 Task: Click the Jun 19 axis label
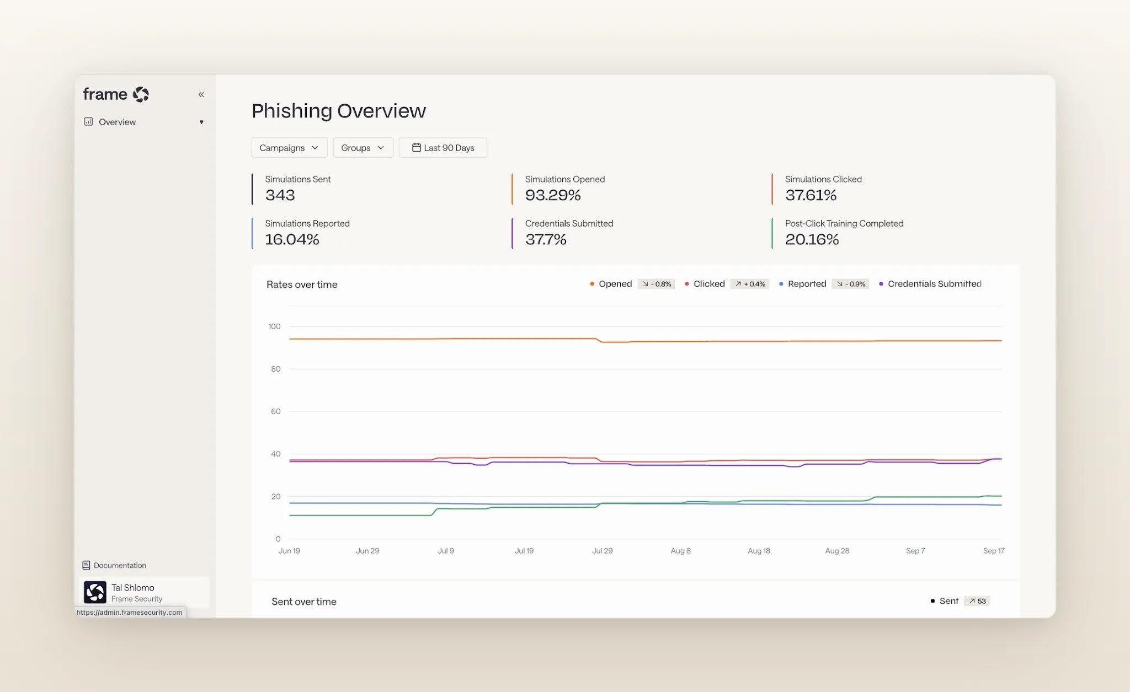click(x=289, y=551)
